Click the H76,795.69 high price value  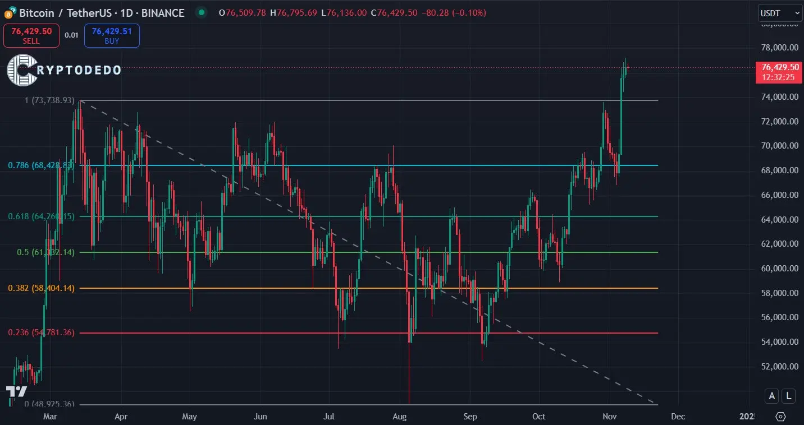coord(294,12)
